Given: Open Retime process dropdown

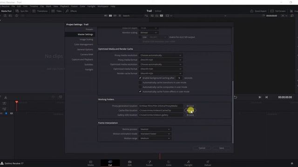Looking at the screenshot, I should click(x=155, y=129).
